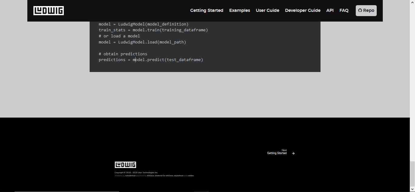Visit the MkDocs link in the footer

[x=150, y=175]
